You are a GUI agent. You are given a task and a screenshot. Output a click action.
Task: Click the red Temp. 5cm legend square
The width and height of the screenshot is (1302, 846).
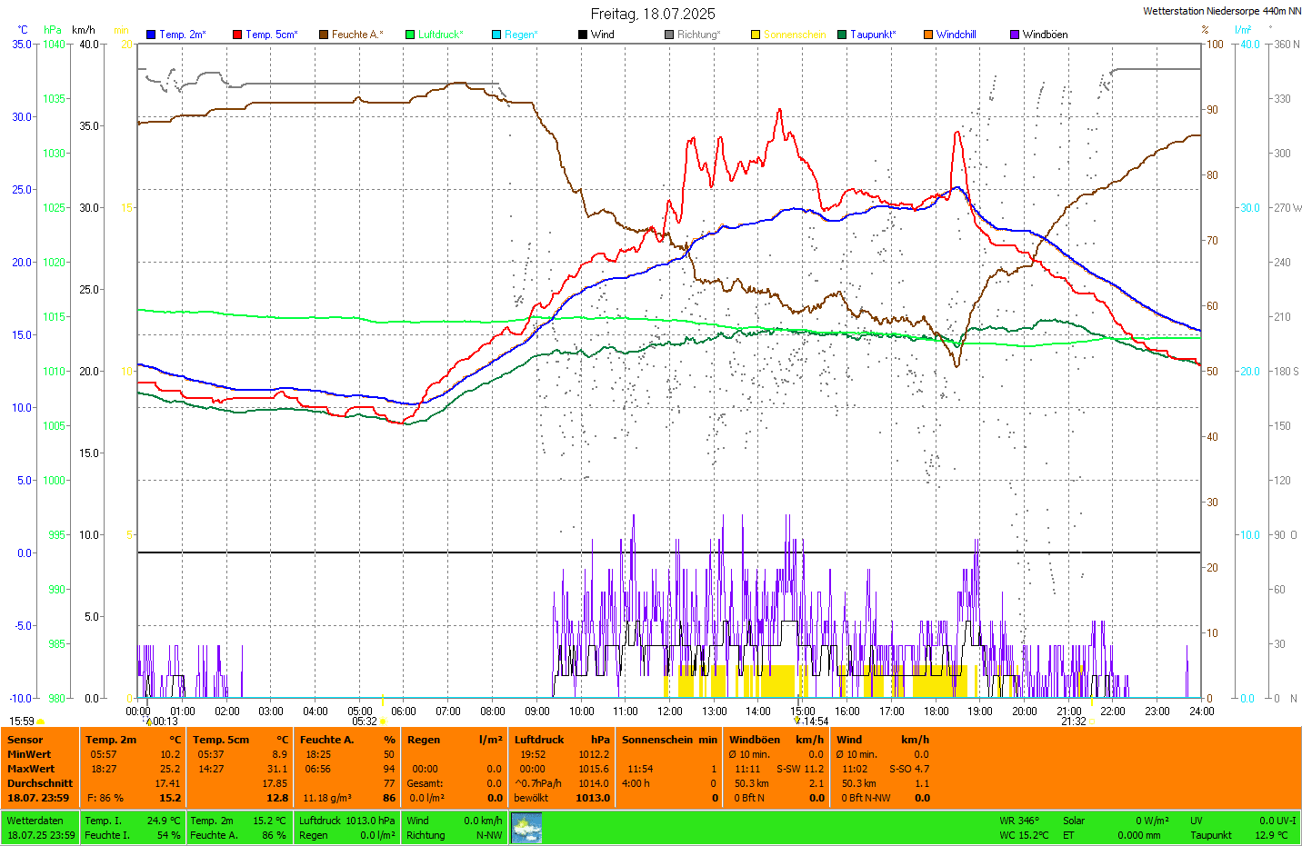click(x=237, y=35)
